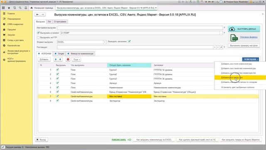Click the Имя файла выгрузки input field
The image size is (266, 150).
140,27
